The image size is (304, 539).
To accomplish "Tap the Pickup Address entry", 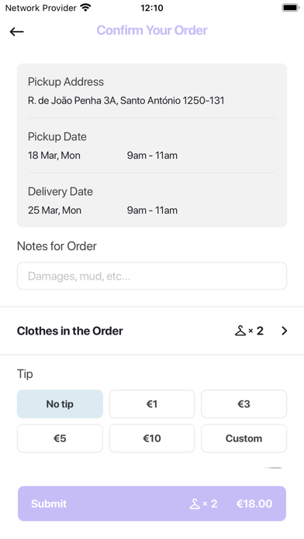I will pos(152,91).
